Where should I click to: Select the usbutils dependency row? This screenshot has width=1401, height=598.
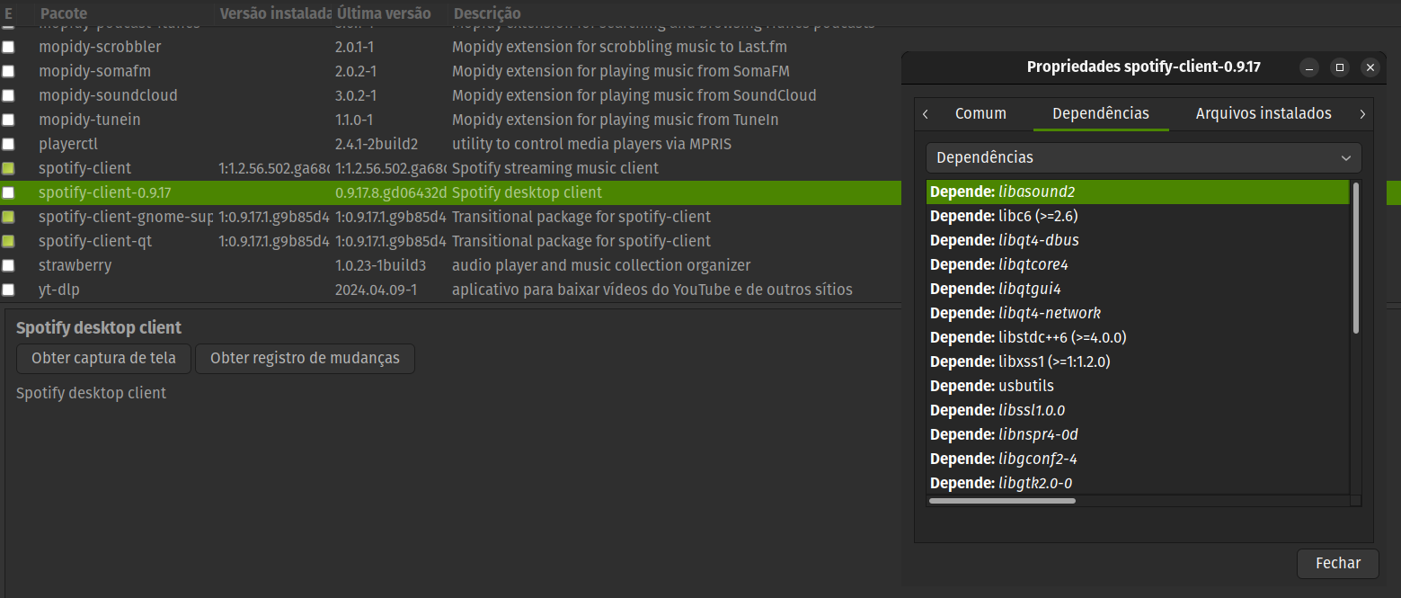click(x=1138, y=387)
